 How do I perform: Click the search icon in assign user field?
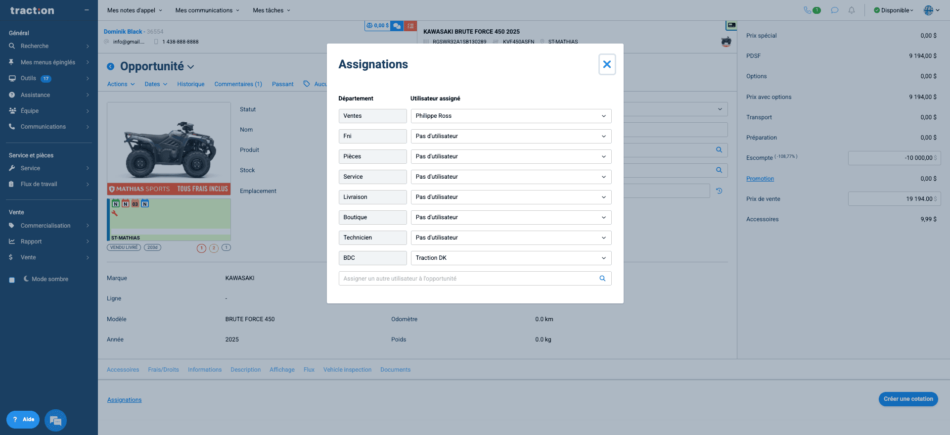click(602, 279)
